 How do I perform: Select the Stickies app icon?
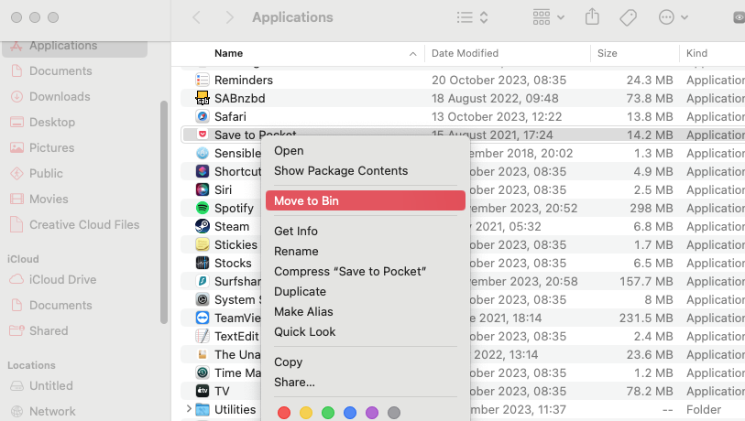(203, 244)
